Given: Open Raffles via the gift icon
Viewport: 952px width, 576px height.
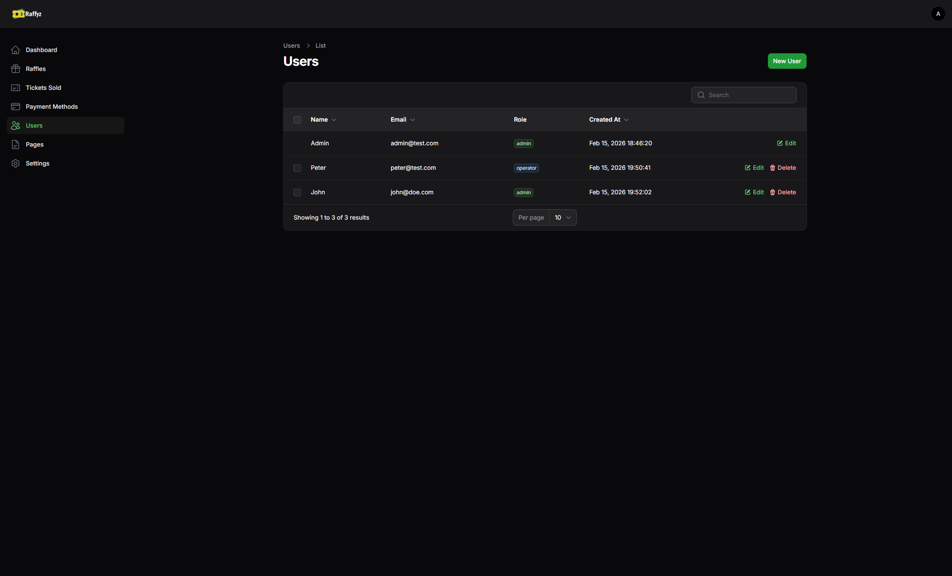Looking at the screenshot, I should 15,69.
